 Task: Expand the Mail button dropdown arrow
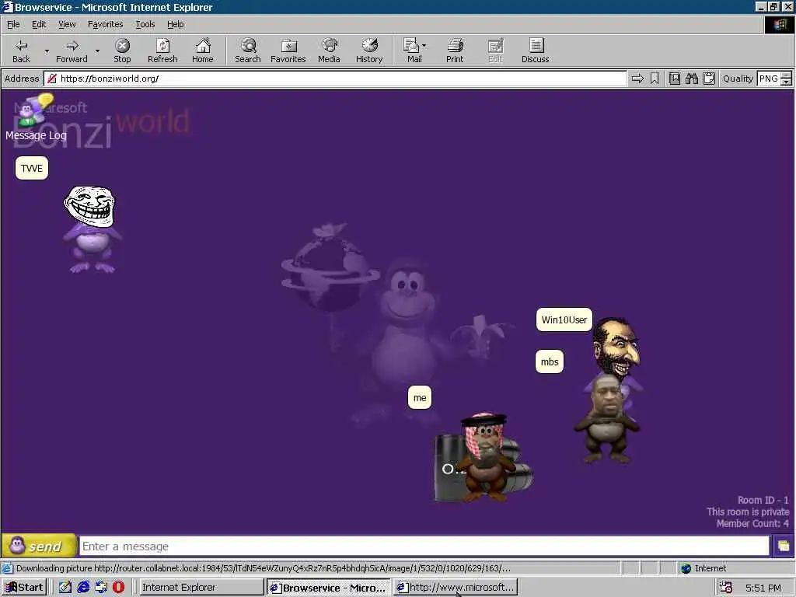(x=424, y=46)
